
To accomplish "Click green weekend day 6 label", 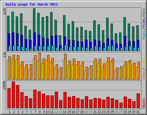I will click(x=31, y=112).
